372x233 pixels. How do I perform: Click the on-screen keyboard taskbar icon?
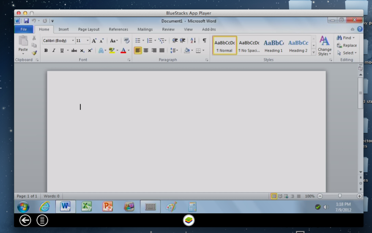click(150, 207)
